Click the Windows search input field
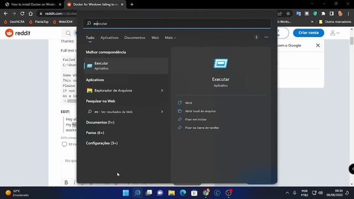Viewport: 354px width, 199px height. pyautogui.click(x=177, y=23)
